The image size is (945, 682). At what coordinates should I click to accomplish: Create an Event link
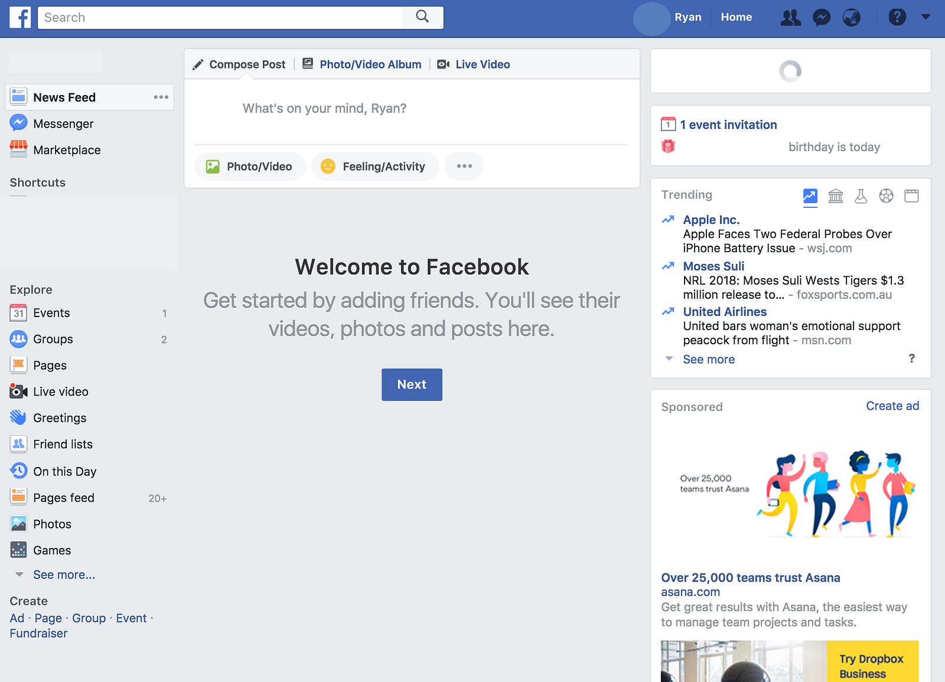click(x=131, y=618)
